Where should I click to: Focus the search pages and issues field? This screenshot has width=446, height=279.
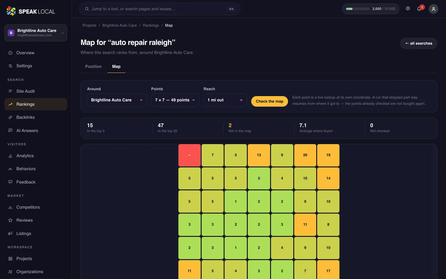click(160, 9)
